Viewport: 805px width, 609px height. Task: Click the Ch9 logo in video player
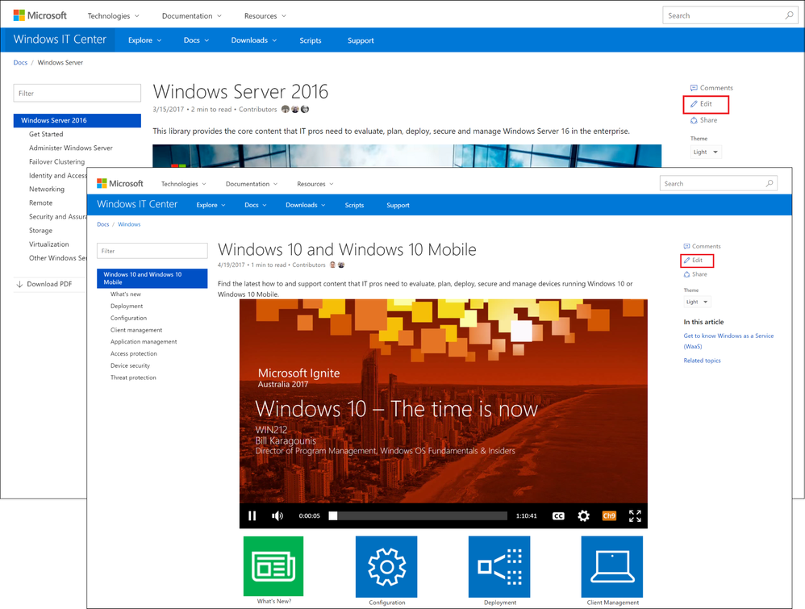pyautogui.click(x=609, y=515)
